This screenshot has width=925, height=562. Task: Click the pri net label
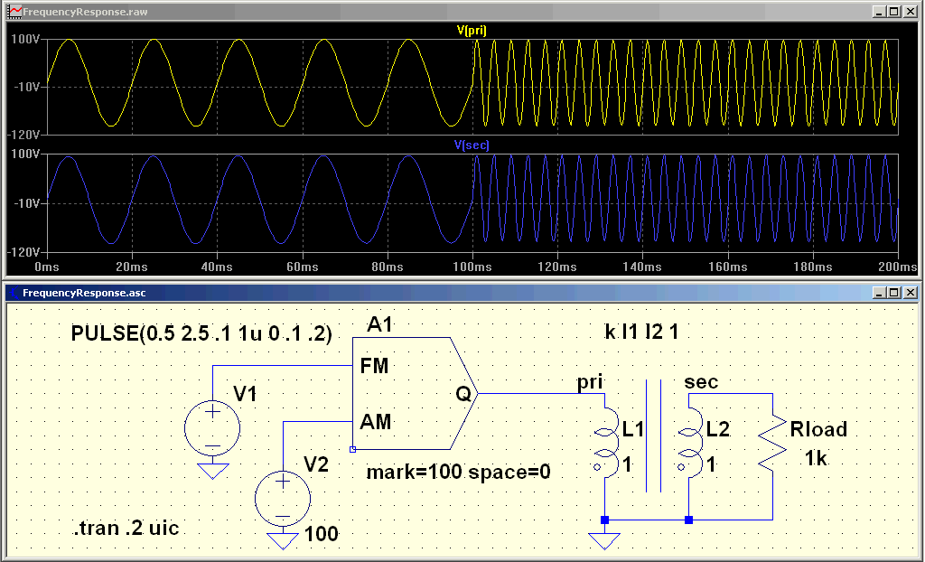pos(590,382)
